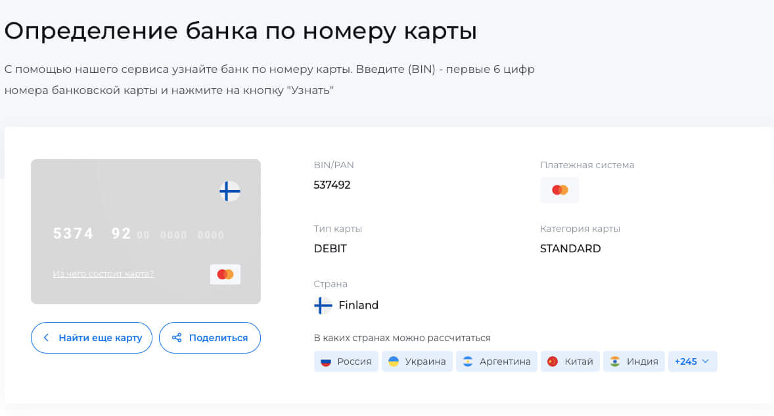
Task: Click the Mastercard icon under Платежная система
Action: [559, 189]
